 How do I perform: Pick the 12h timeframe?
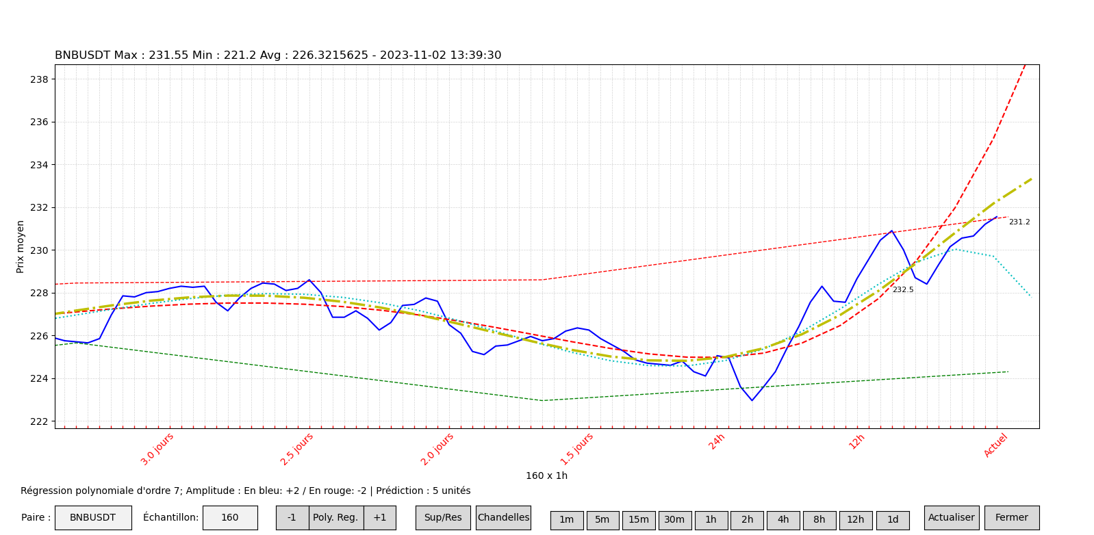pos(856,520)
